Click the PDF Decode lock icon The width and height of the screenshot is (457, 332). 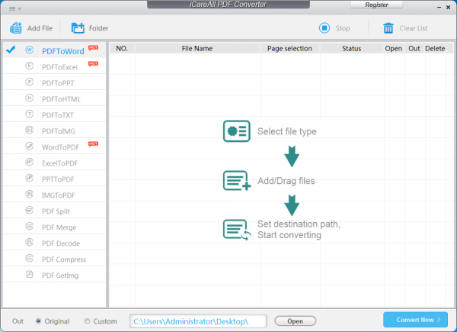click(30, 243)
